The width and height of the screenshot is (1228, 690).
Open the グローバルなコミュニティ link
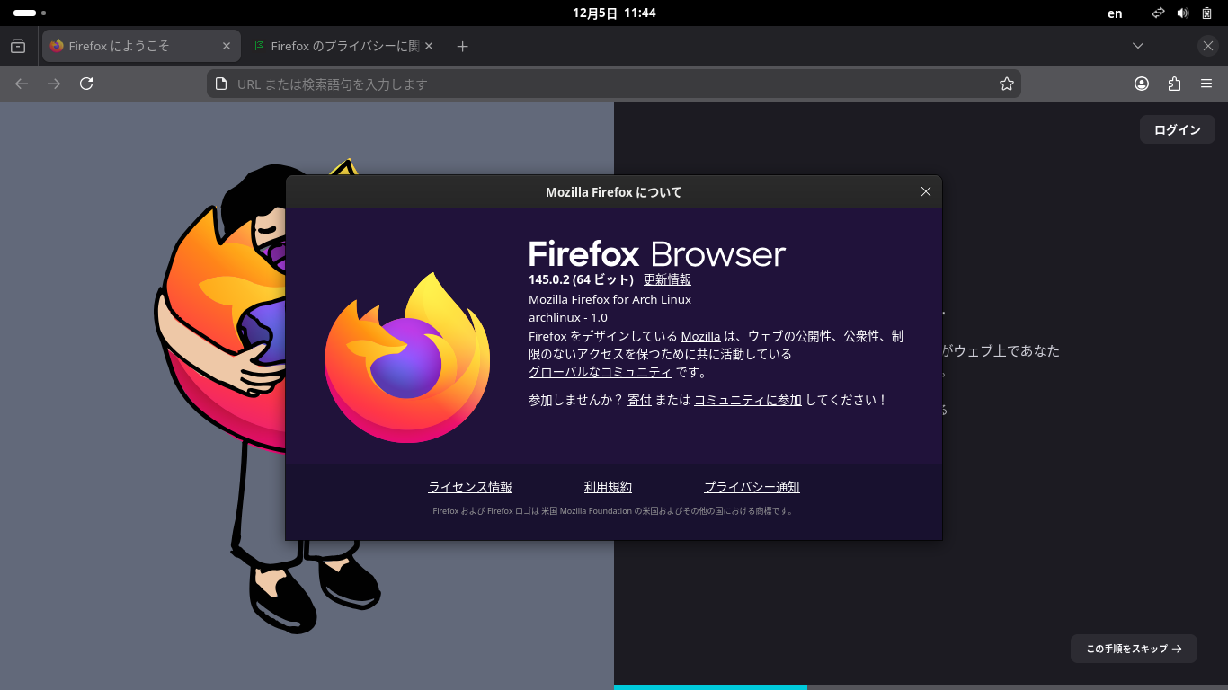tap(600, 372)
